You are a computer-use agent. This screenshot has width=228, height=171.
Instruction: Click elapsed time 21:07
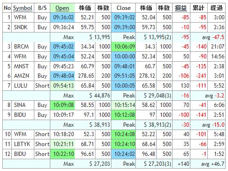coord(218,47)
